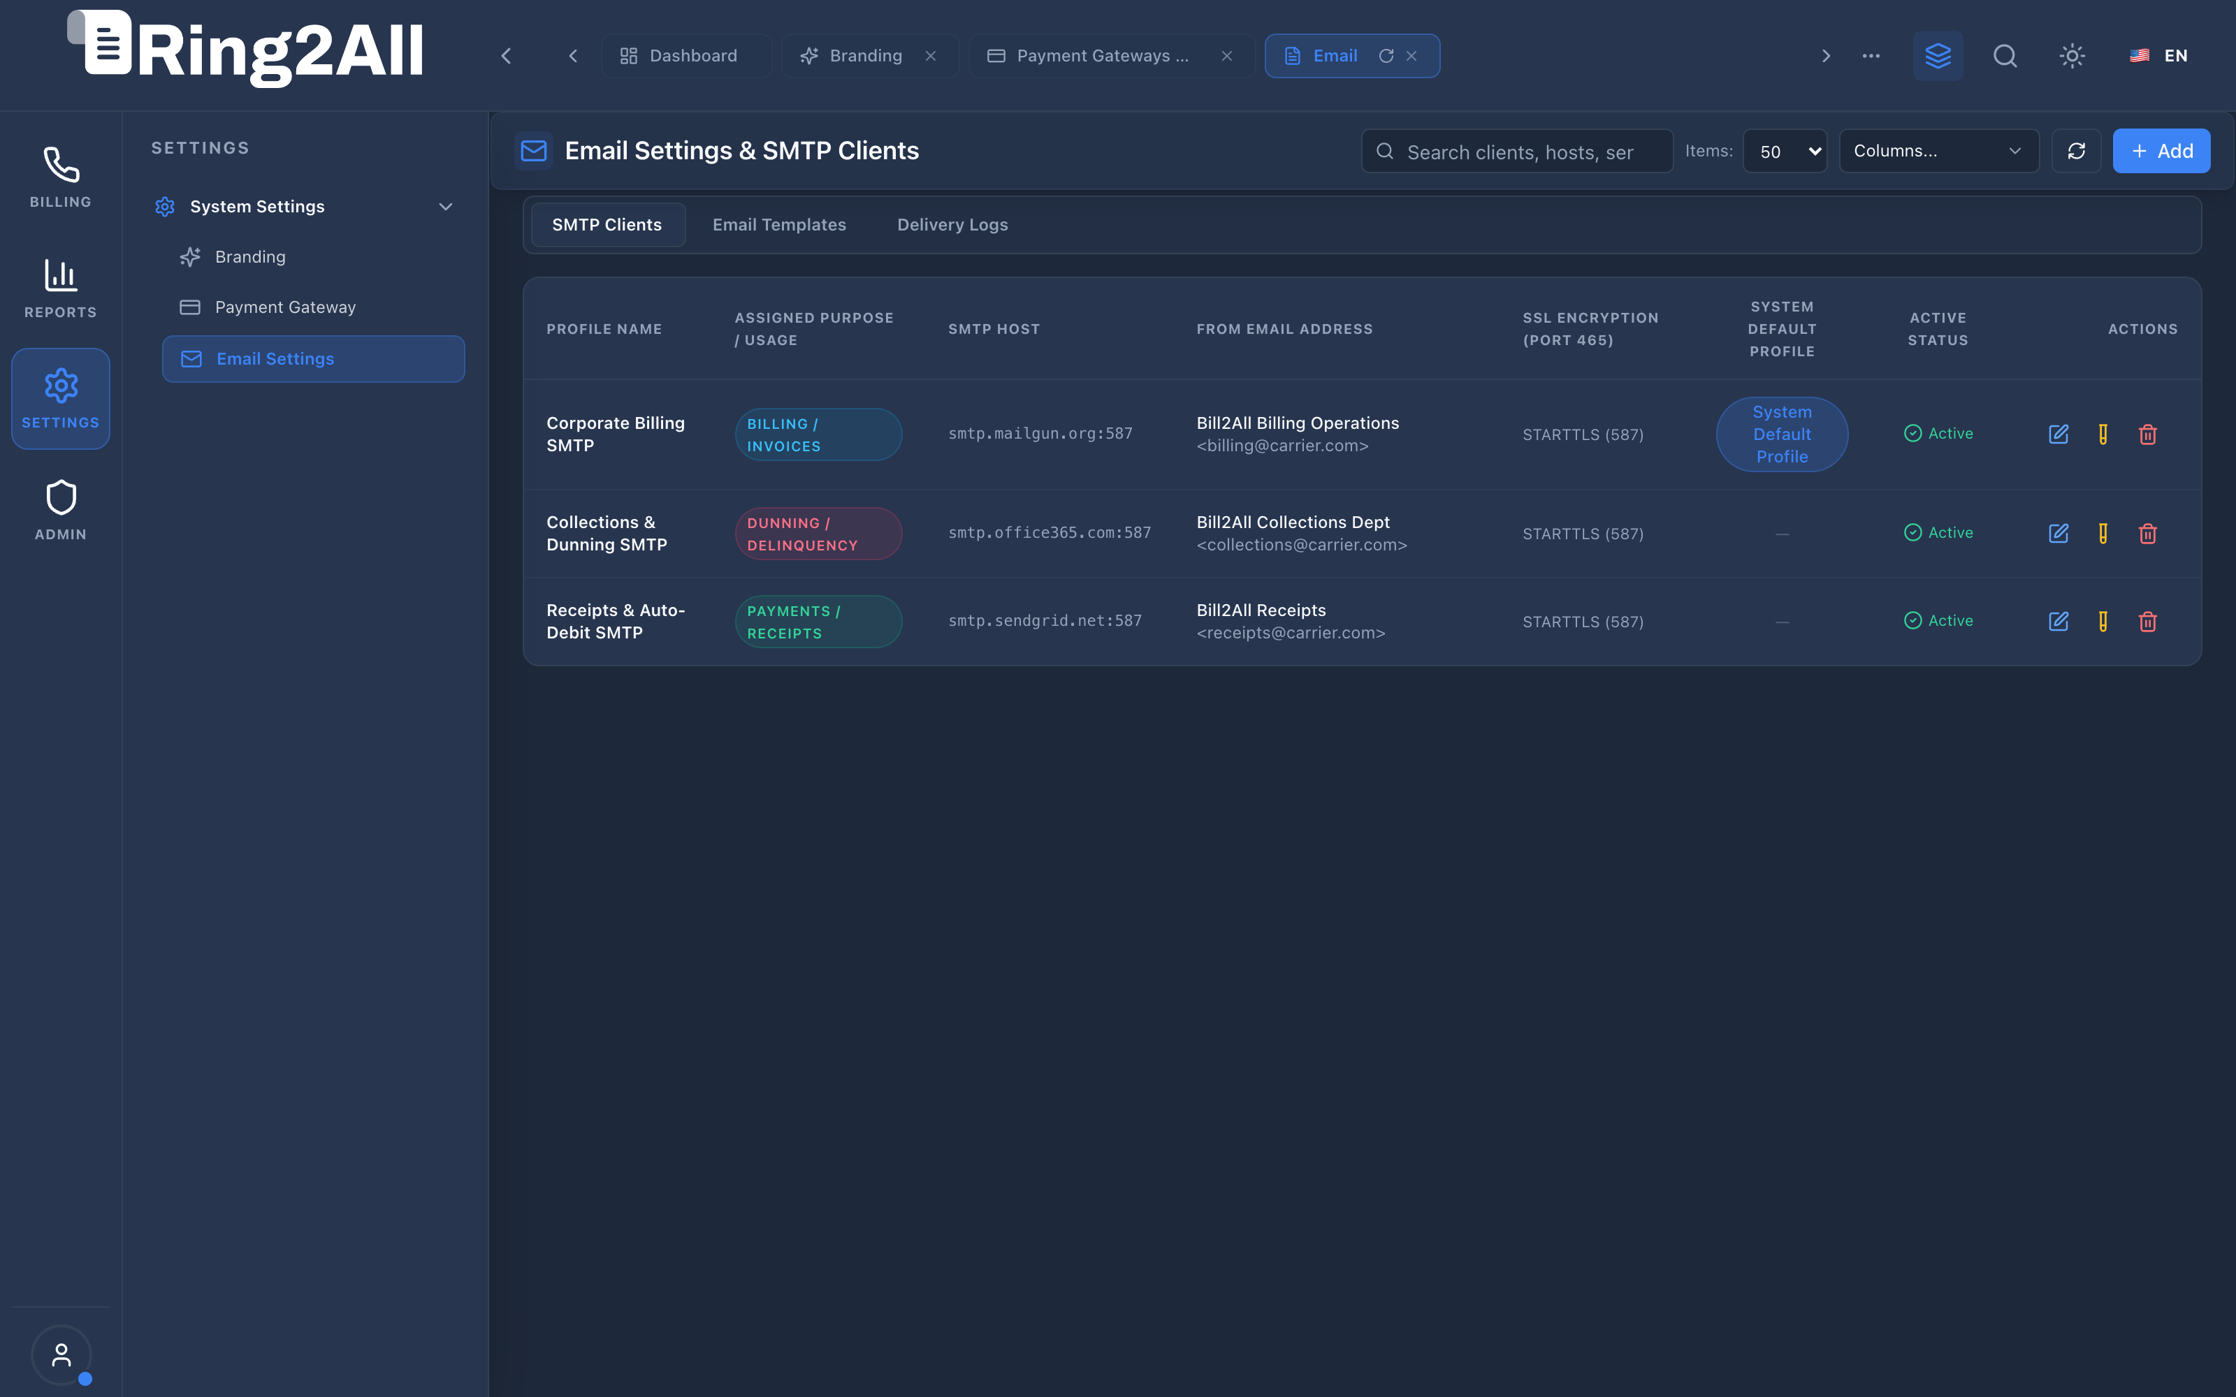The image size is (2236, 1397).
Task: Test the Receipts & Auto-Debit SMTP connection
Action: (2103, 622)
